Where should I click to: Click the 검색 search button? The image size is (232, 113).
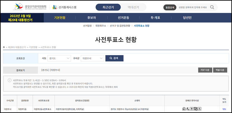tap(114, 58)
